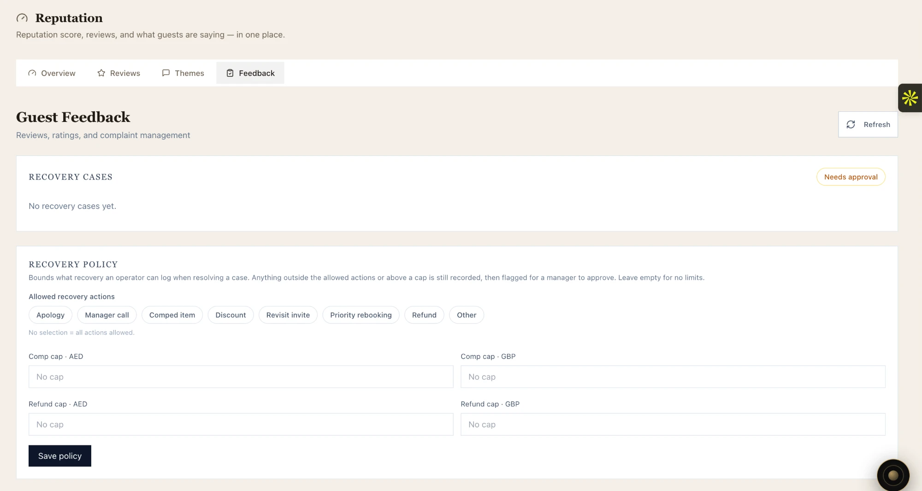Click the 'RECOVERY POLICY' section title
Screen dimensions: 922x491
click(73, 265)
